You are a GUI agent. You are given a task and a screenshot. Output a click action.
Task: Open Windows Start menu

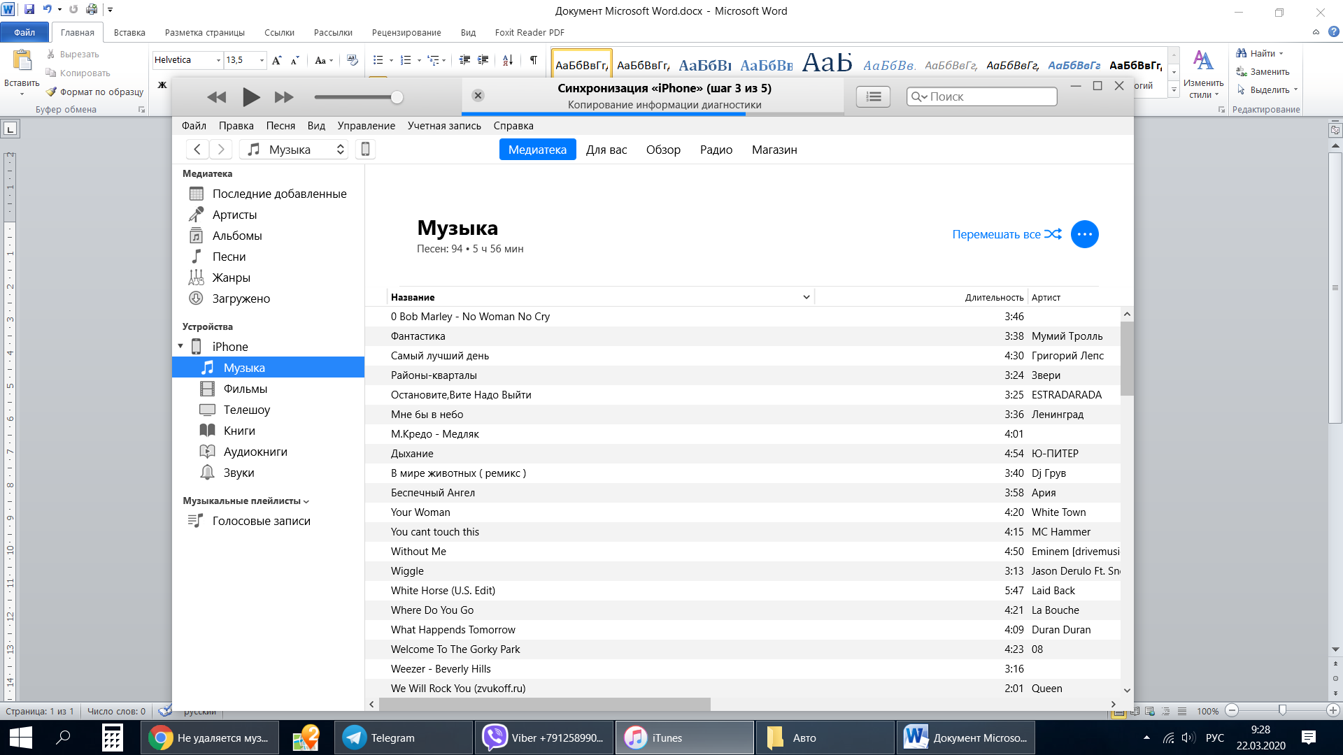20,738
